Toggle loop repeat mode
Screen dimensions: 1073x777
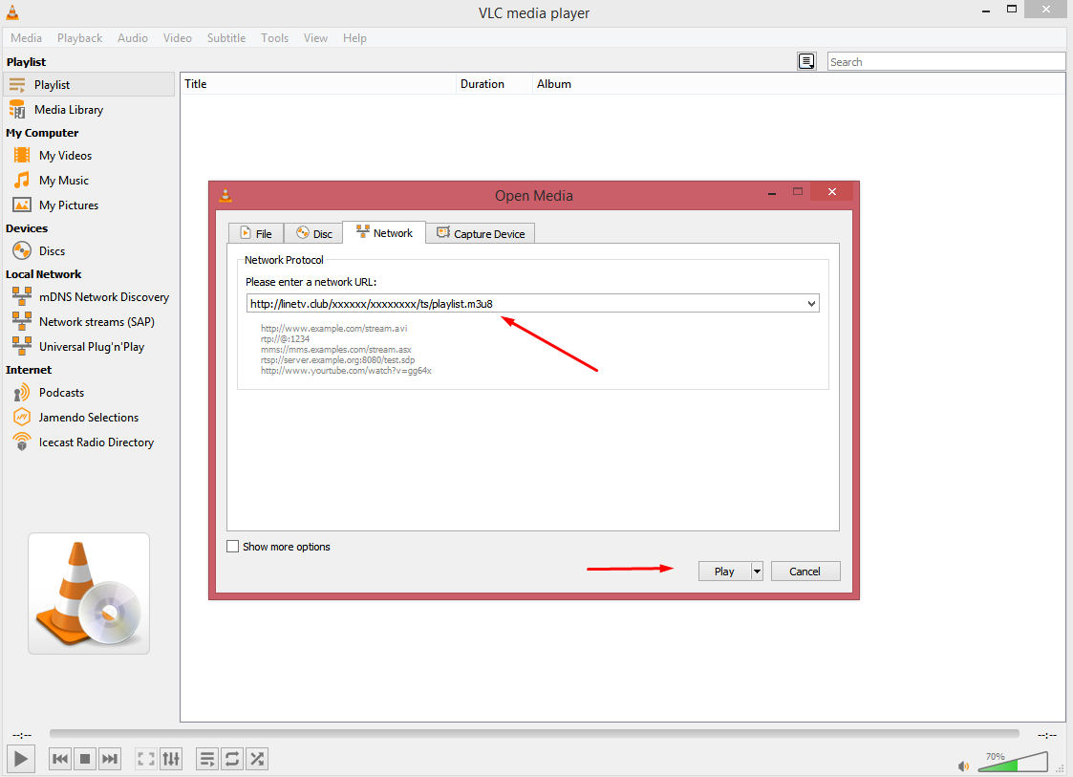coord(232,759)
